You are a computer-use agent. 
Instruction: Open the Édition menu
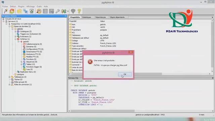point(13,6)
